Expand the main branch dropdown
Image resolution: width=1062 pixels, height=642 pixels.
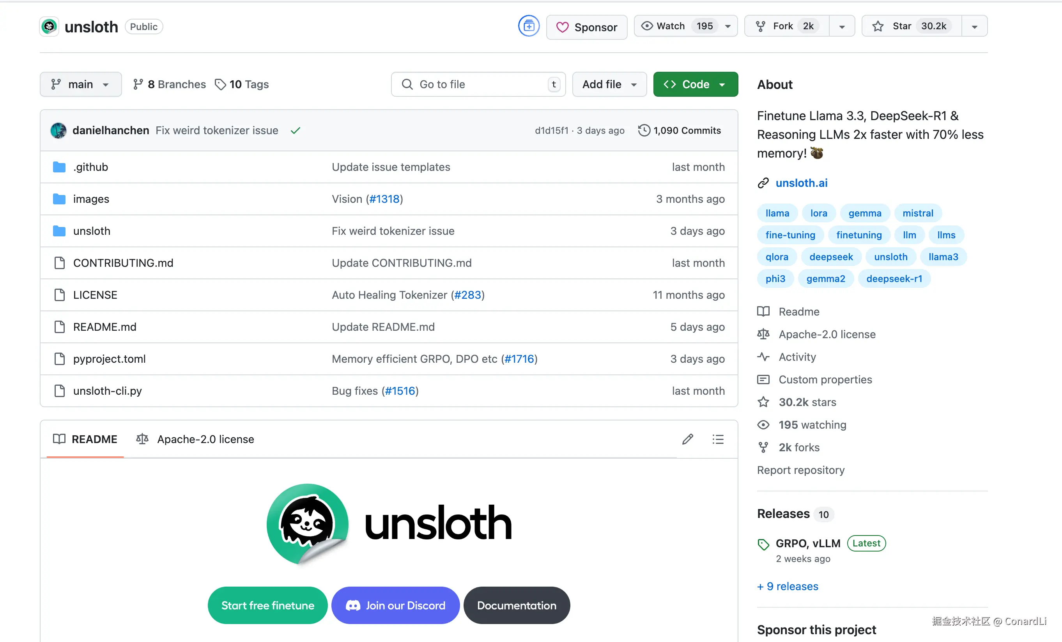click(81, 84)
